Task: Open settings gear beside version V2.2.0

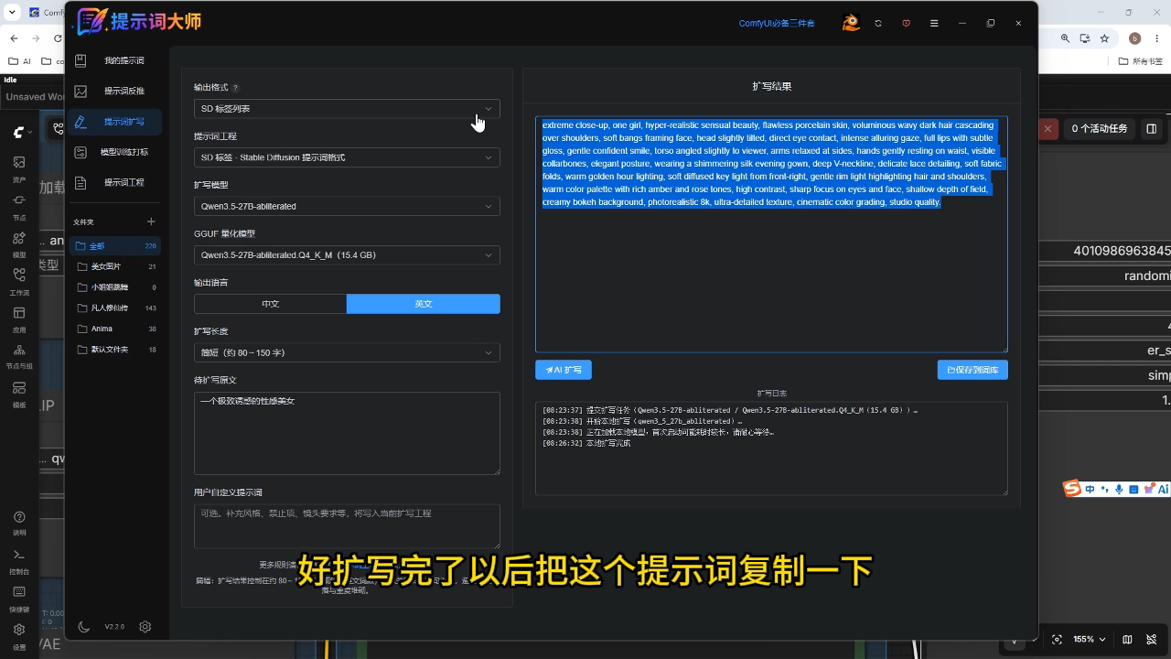Action: click(145, 627)
